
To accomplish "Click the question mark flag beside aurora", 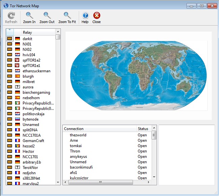I will (18, 87).
